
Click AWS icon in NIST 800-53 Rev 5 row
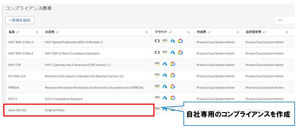click(x=165, y=41)
